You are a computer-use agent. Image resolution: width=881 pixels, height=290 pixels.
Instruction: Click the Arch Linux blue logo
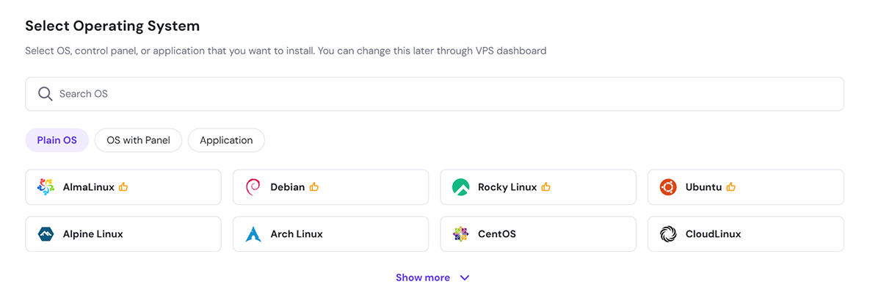pos(253,234)
